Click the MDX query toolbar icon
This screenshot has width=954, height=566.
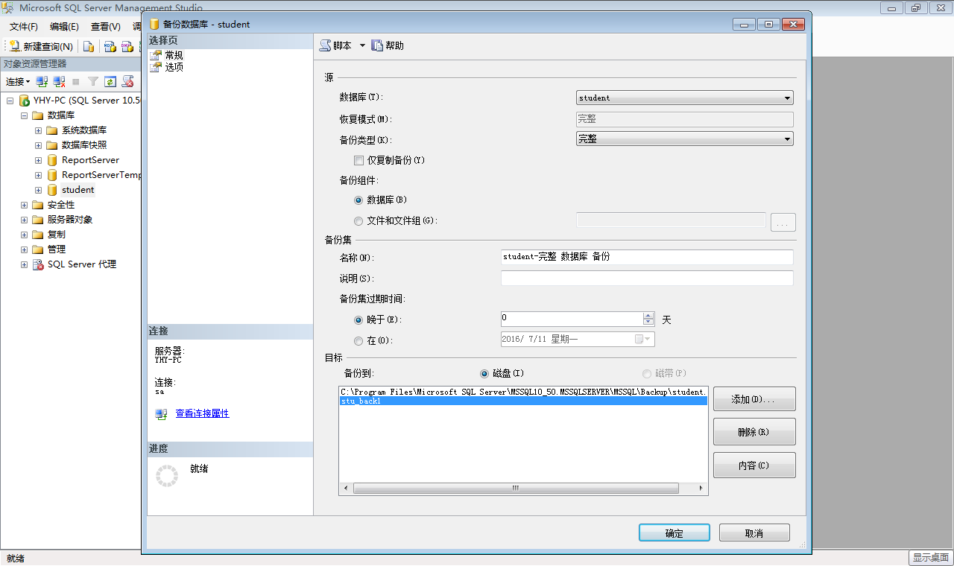[110, 46]
